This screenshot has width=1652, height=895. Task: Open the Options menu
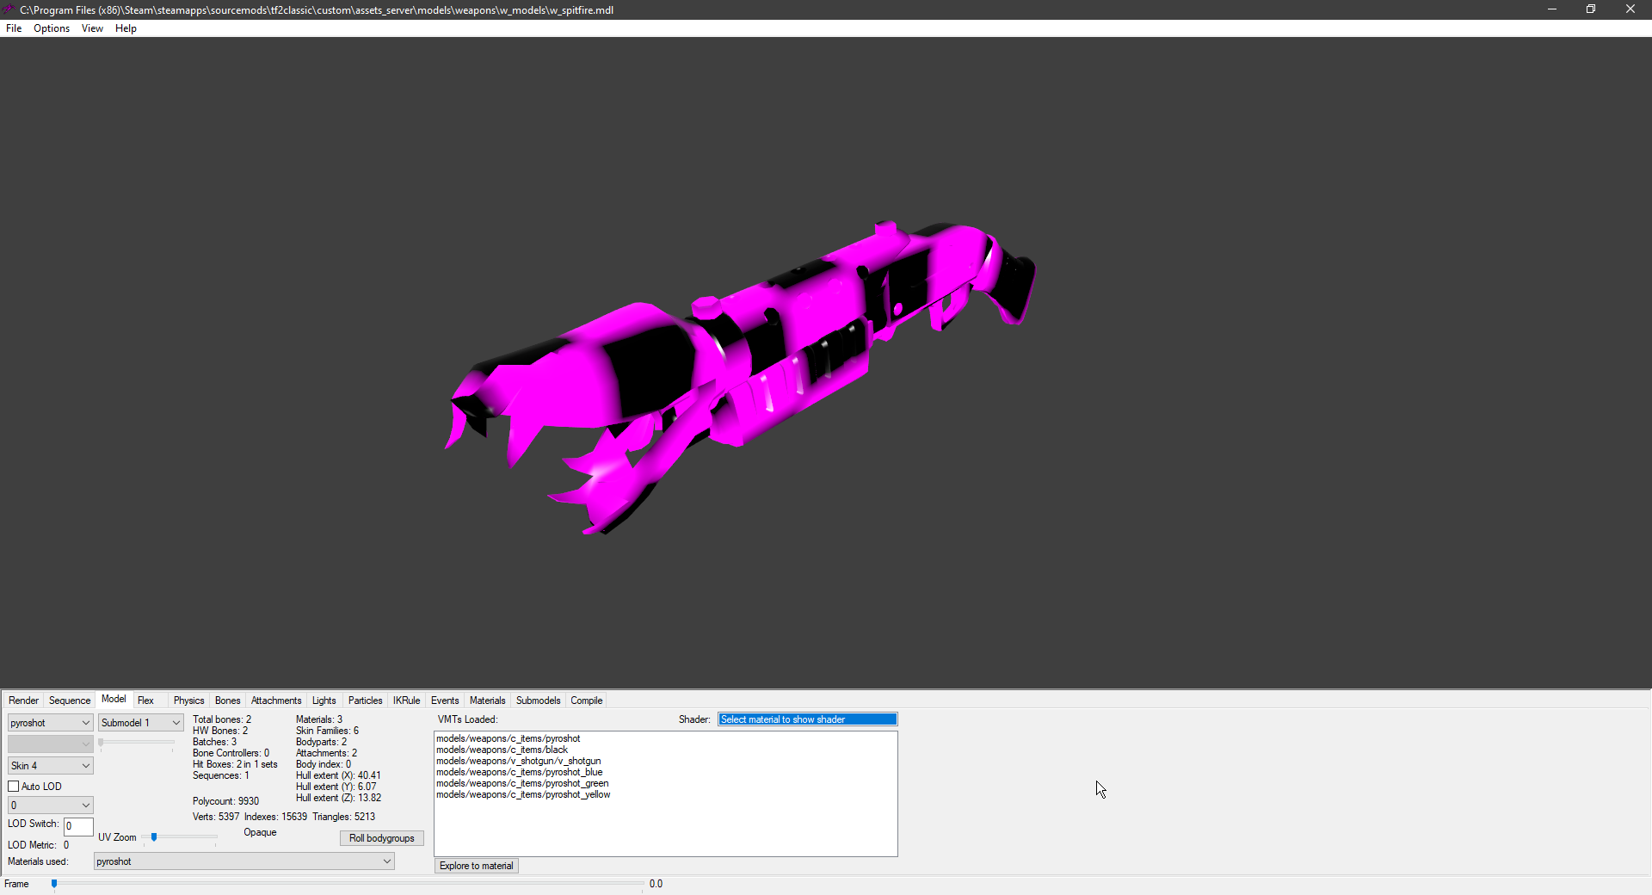tap(52, 28)
